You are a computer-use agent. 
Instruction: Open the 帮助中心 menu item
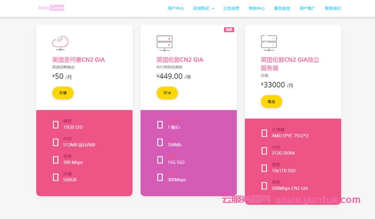coord(257,9)
